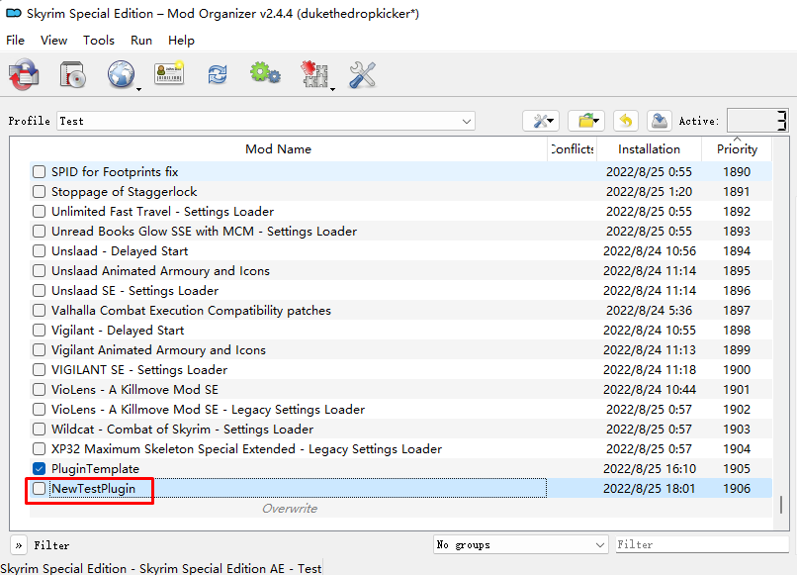
Task: Open the Tools menu
Action: pos(99,41)
